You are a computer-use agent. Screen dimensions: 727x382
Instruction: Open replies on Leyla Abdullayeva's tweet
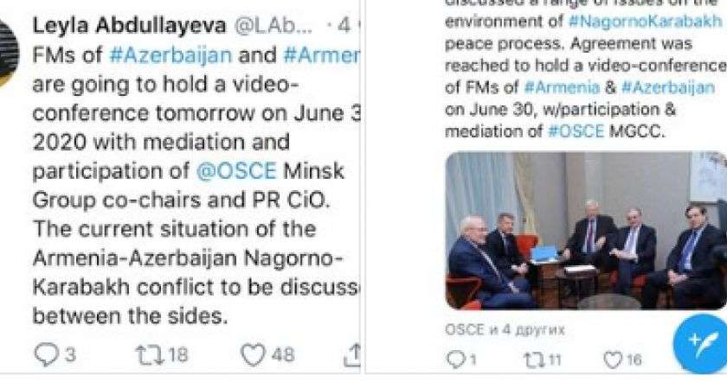click(x=55, y=354)
